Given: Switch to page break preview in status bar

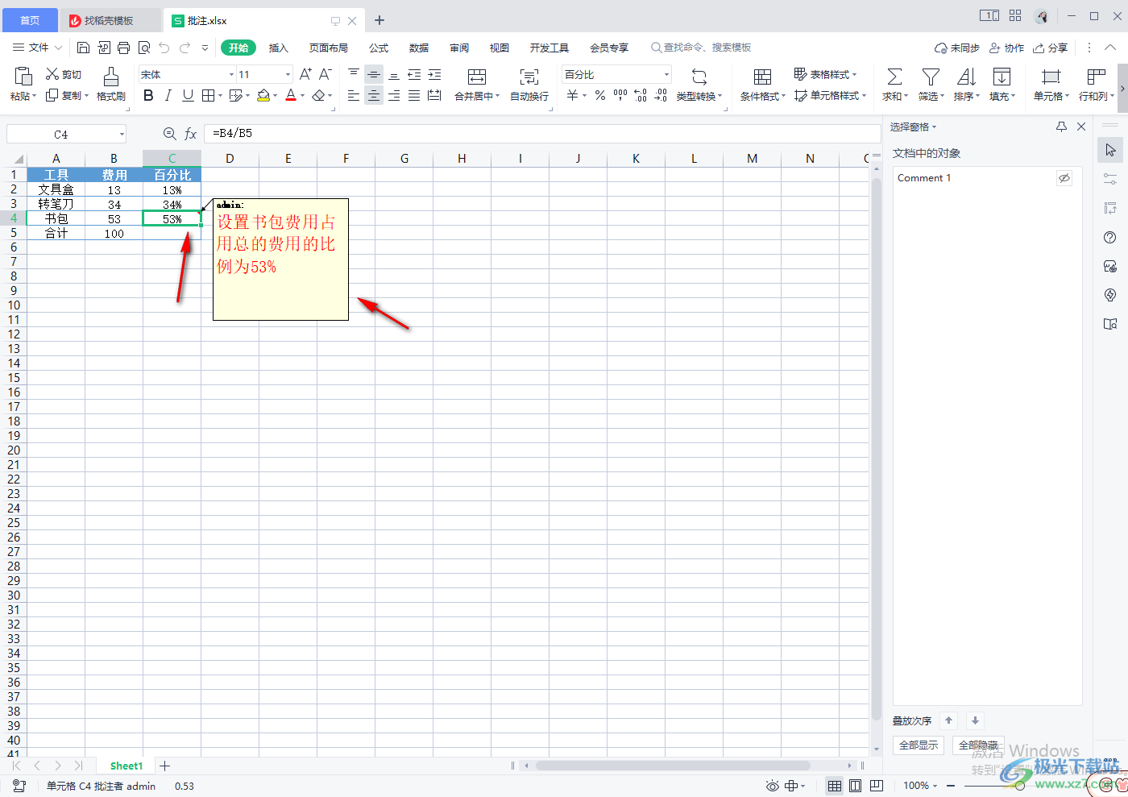Looking at the screenshot, I should coord(877,786).
